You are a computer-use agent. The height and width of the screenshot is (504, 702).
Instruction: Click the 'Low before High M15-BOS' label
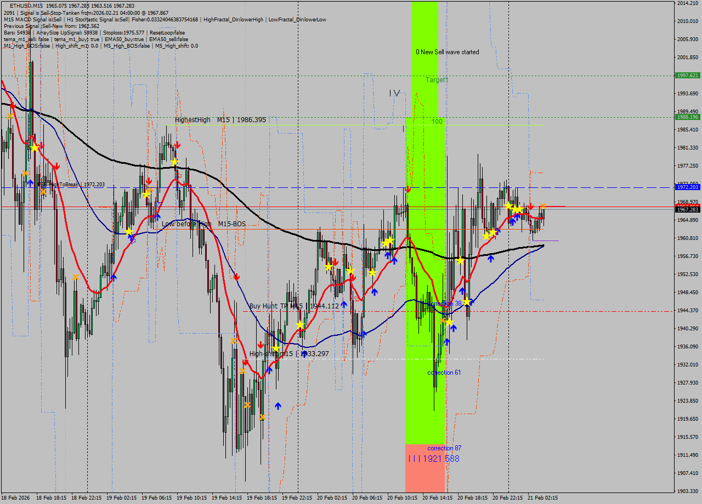coord(203,224)
